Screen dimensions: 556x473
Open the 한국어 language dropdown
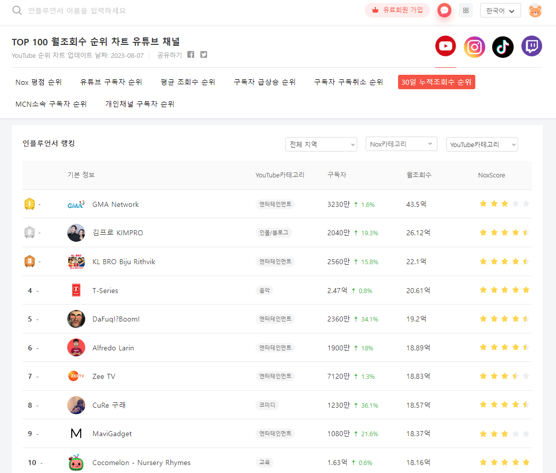tap(500, 10)
